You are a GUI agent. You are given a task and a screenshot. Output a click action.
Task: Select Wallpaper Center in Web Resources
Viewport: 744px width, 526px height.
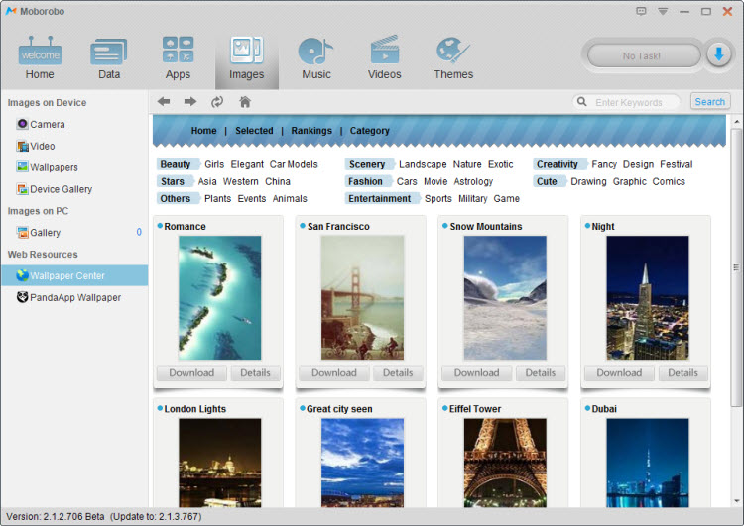click(x=74, y=275)
